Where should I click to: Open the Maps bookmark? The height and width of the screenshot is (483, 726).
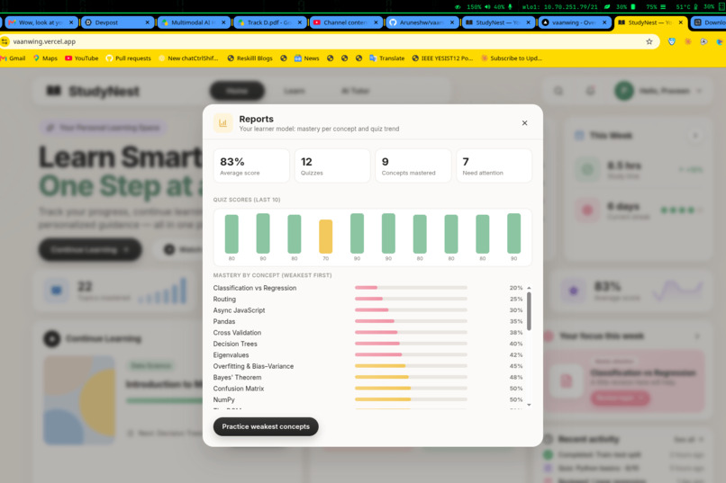point(45,58)
